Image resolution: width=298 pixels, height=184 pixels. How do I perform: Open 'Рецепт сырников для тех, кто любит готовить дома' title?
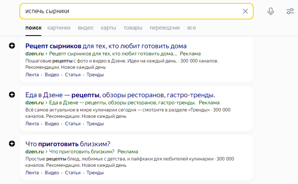(106, 46)
